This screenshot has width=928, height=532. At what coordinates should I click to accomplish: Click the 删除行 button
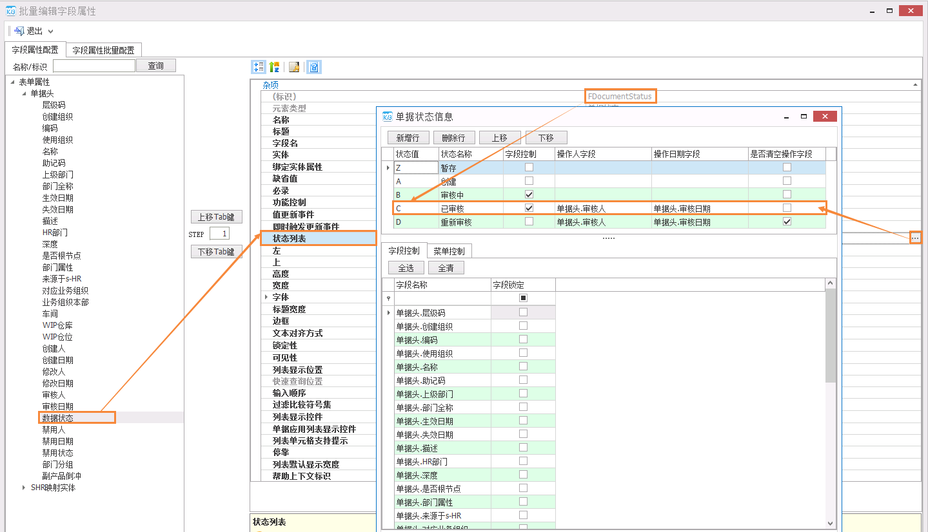pos(454,138)
